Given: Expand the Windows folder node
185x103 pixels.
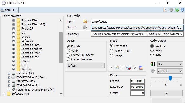Looking at the screenshot, I should pos(14,69).
